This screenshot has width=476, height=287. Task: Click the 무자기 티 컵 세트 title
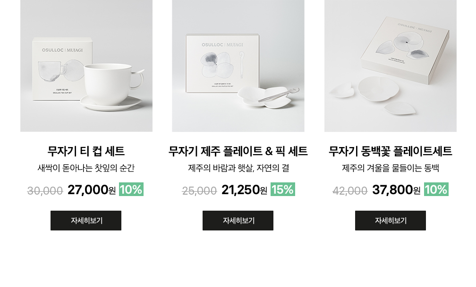86,151
